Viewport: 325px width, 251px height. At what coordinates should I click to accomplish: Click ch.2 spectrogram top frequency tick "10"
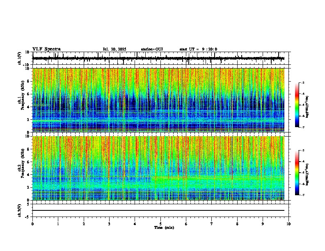pyautogui.click(x=27, y=136)
